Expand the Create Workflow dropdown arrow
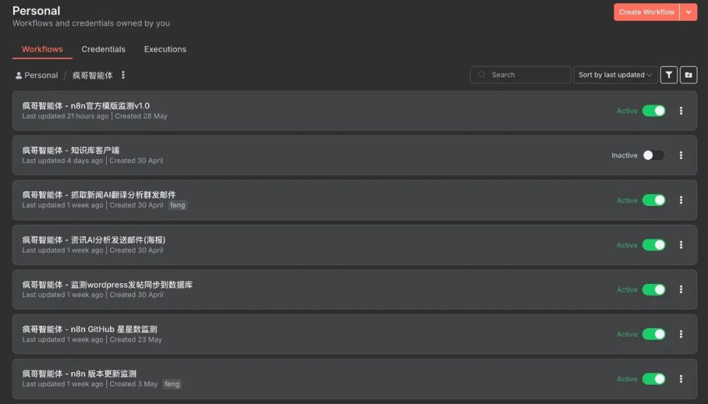708x404 pixels. [688, 12]
